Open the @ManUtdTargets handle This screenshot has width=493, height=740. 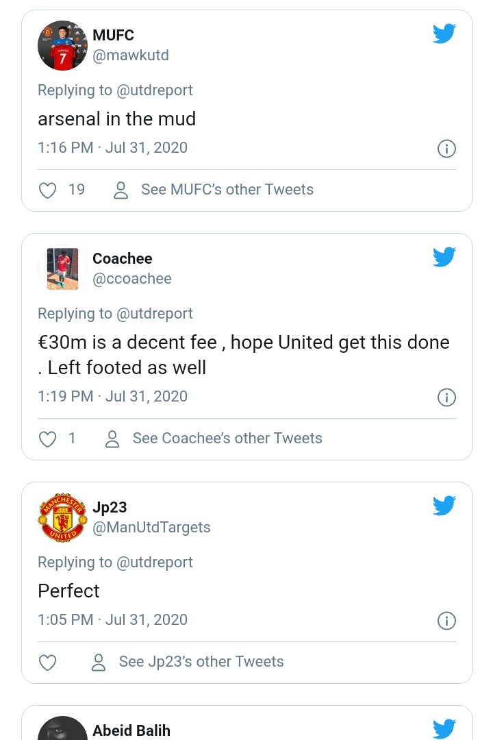pos(151,528)
